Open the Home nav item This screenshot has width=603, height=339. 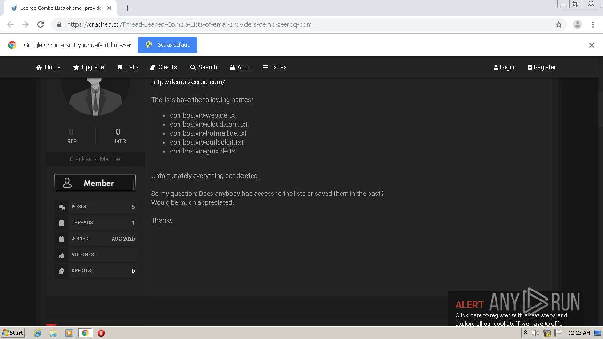[x=49, y=67]
